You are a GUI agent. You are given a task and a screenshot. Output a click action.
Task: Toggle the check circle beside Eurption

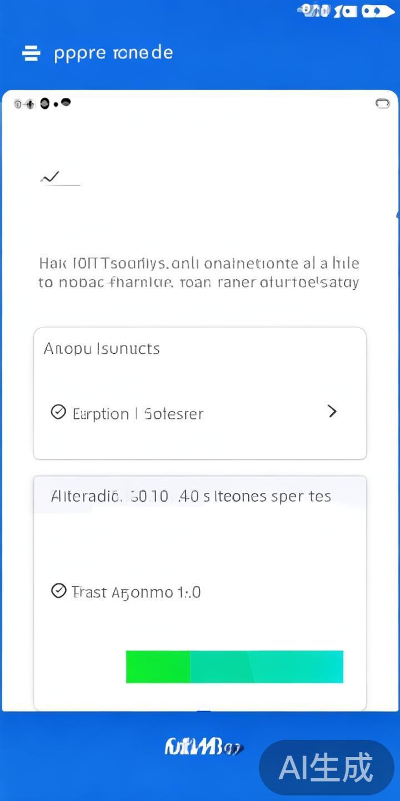[58, 412]
